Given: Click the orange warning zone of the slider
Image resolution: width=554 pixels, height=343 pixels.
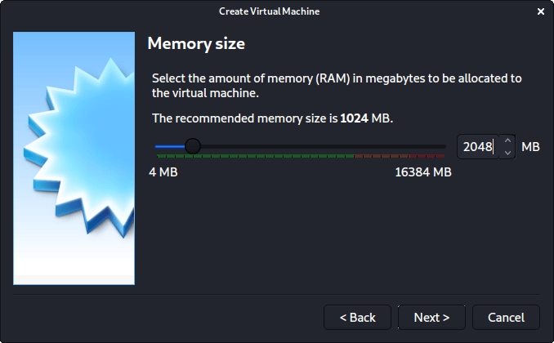Looking at the screenshot, I should coord(380,155).
